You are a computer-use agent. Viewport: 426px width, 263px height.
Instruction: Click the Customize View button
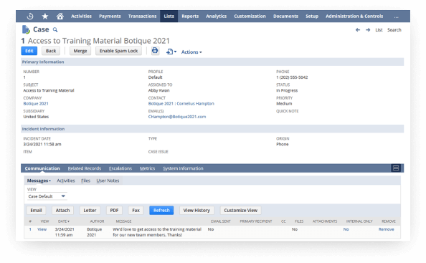(x=241, y=211)
